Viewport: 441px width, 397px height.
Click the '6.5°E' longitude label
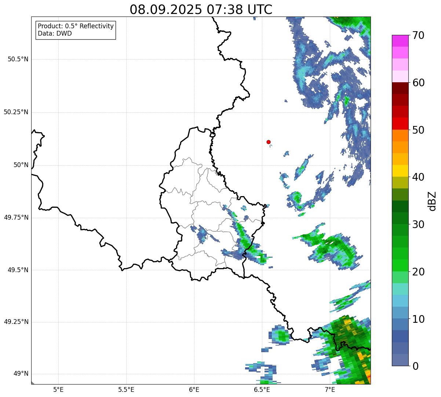pos(262,389)
